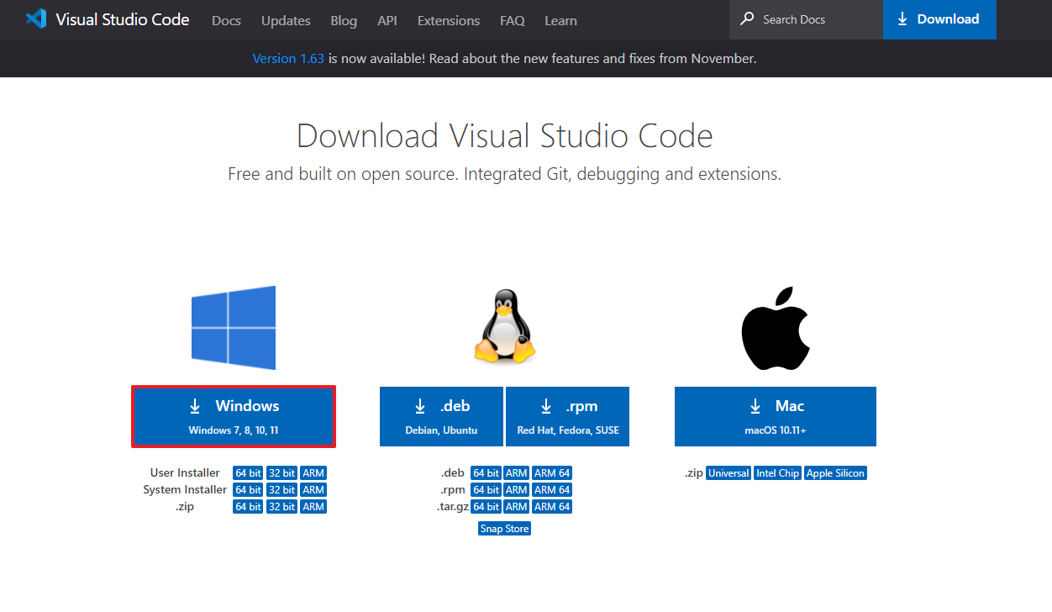
Task: Download Linux .tar.gz ARM
Action: tap(517, 507)
